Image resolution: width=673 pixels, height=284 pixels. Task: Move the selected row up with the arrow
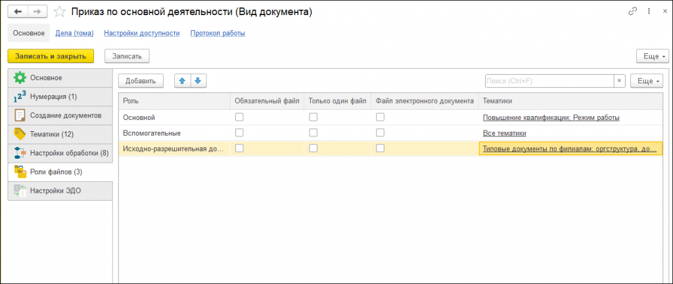tap(183, 81)
